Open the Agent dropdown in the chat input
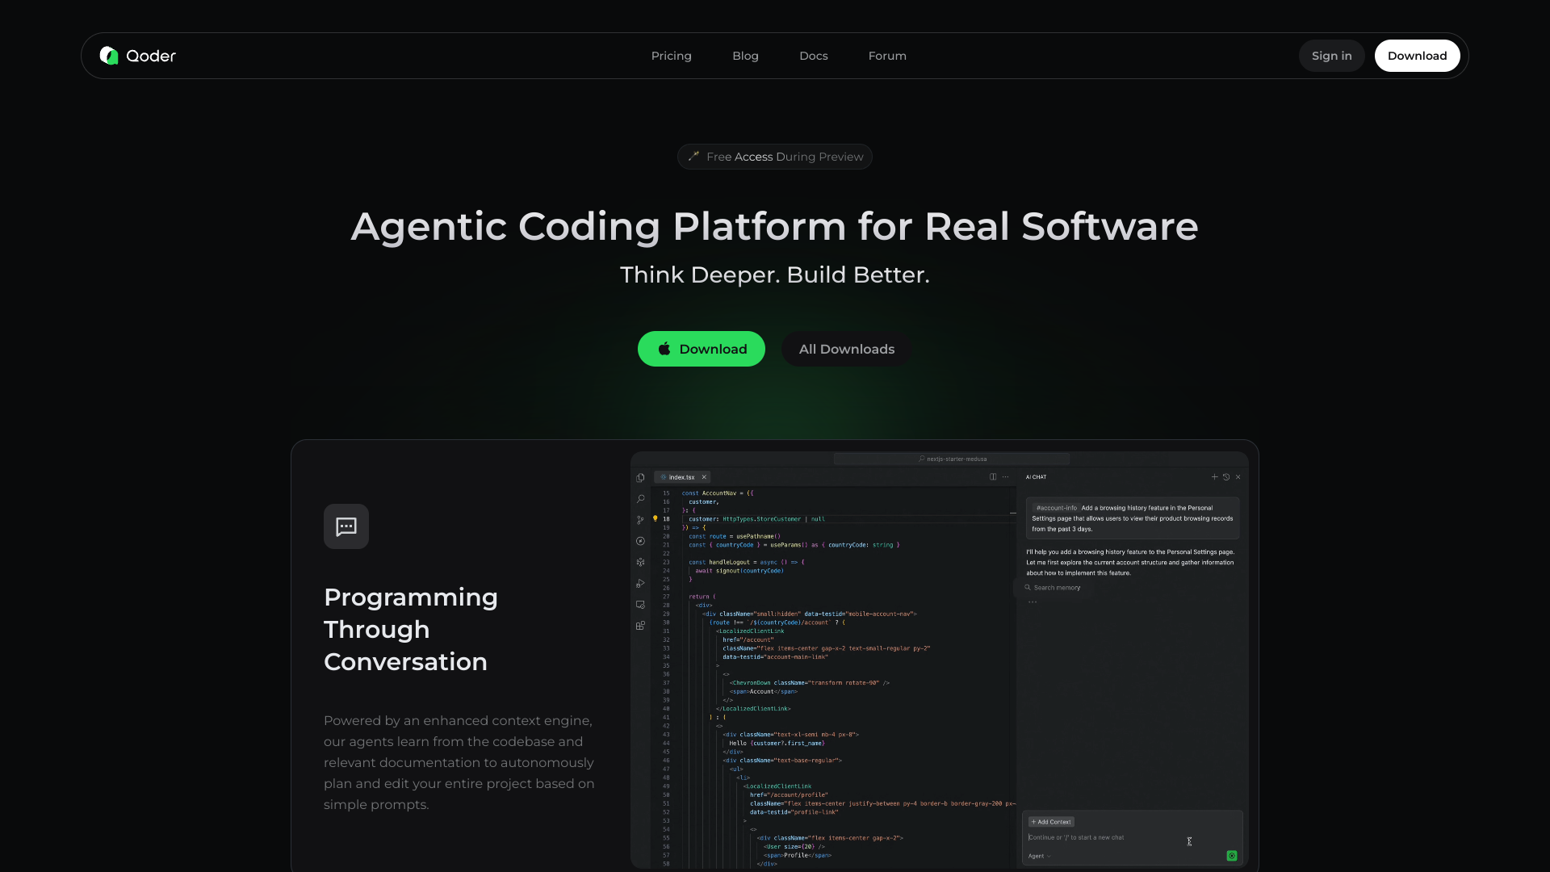Image resolution: width=1550 pixels, height=872 pixels. tap(1038, 856)
